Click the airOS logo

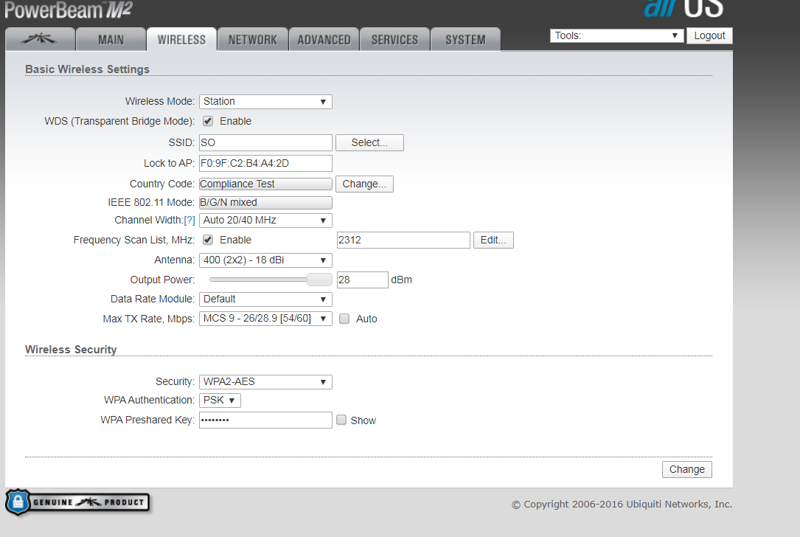[x=683, y=7]
